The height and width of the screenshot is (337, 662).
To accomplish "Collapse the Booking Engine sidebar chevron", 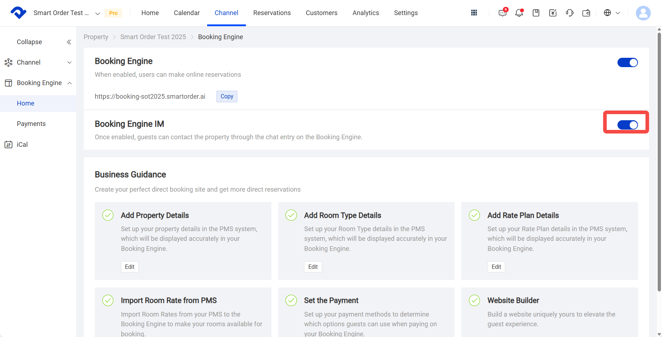I will [x=70, y=83].
